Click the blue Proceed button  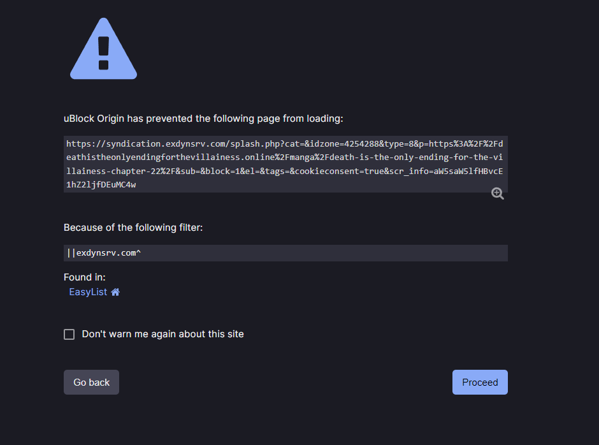pyautogui.click(x=480, y=382)
